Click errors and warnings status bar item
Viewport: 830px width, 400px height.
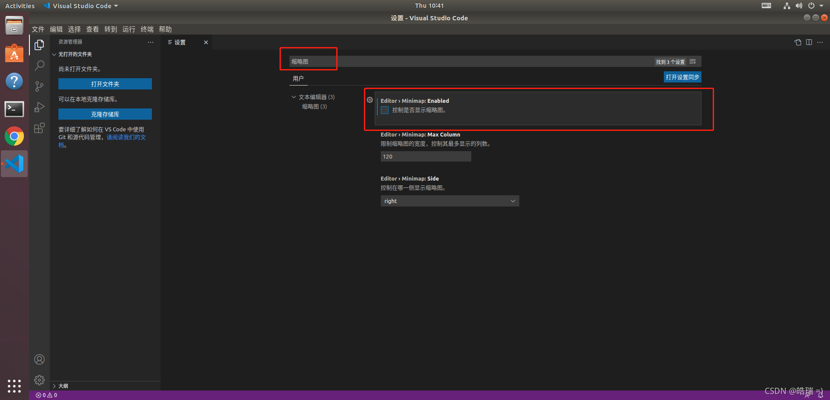tap(46, 395)
